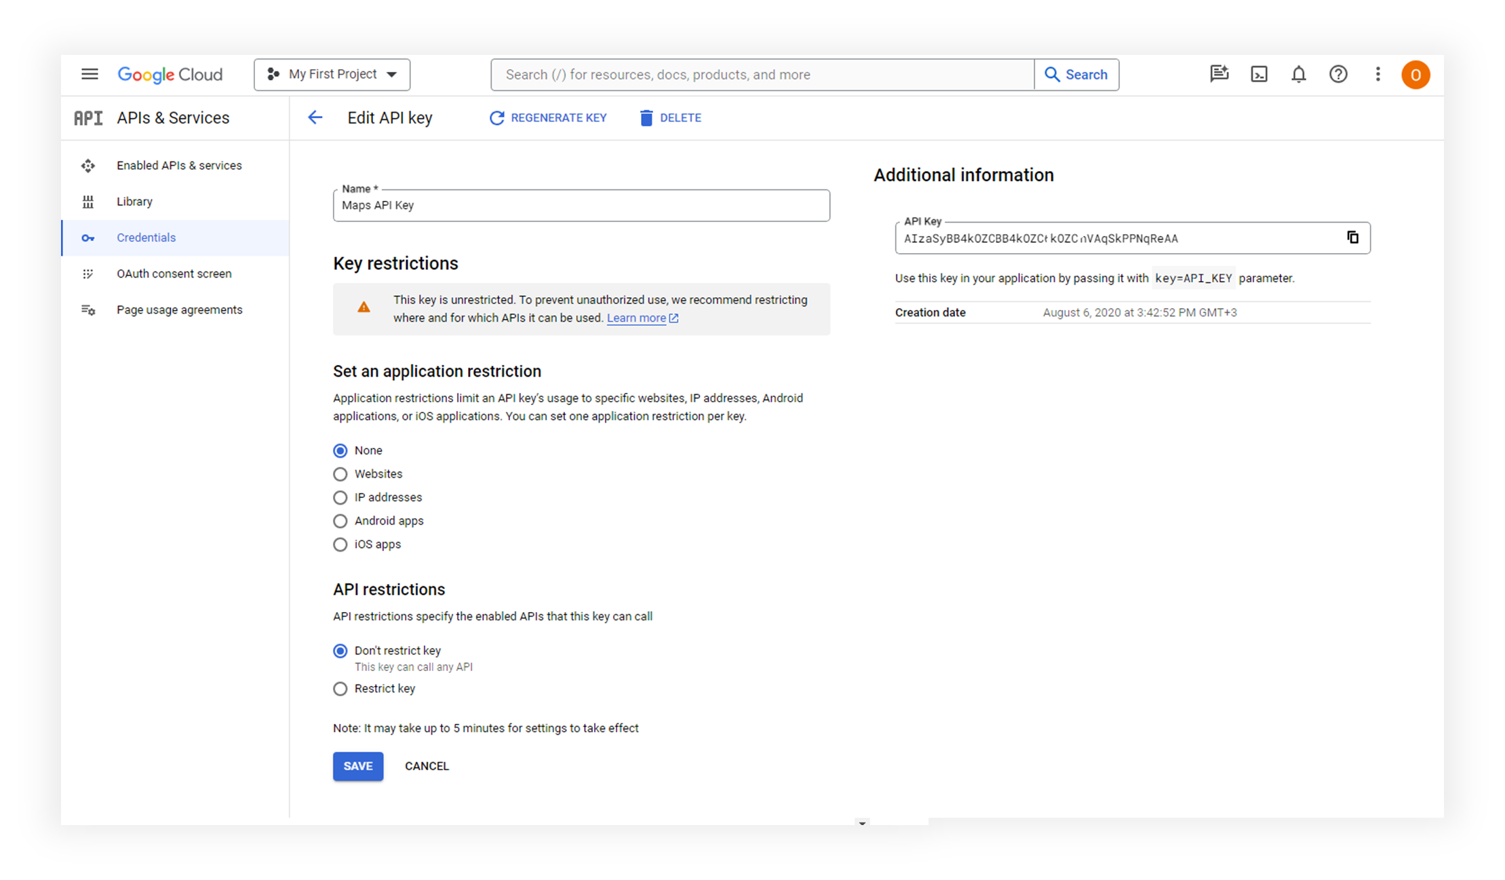Click the orange account avatar
Viewport: 1505px width, 880px height.
[1415, 75]
